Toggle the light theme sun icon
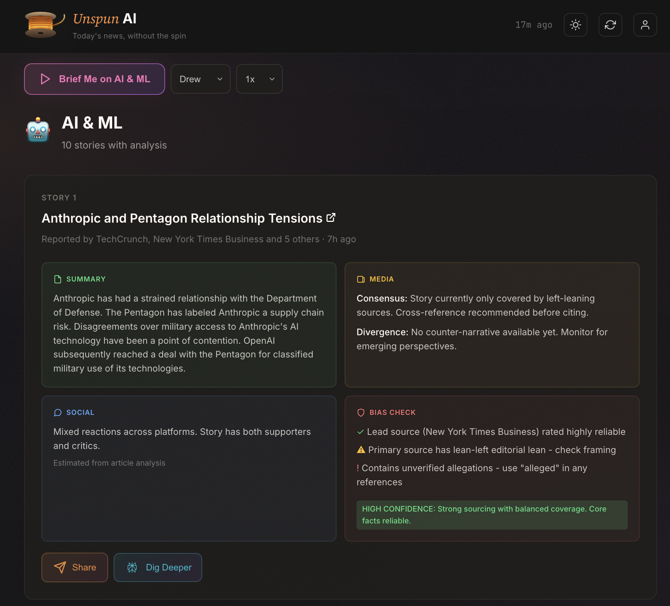670x606 pixels. click(x=576, y=25)
